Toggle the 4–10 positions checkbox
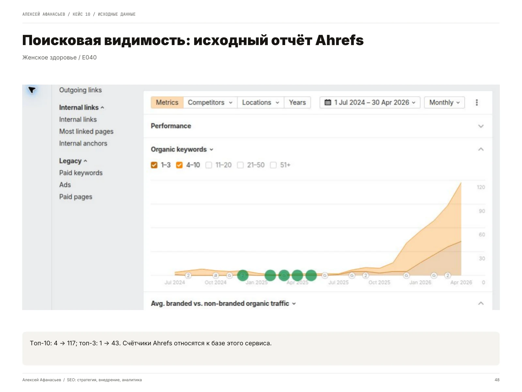The height and width of the screenshot is (392, 522). (179, 165)
